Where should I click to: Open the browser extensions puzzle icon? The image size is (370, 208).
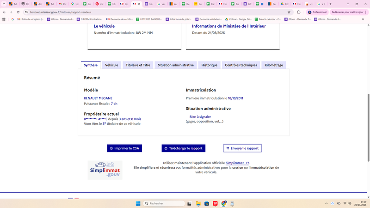coord(299,12)
